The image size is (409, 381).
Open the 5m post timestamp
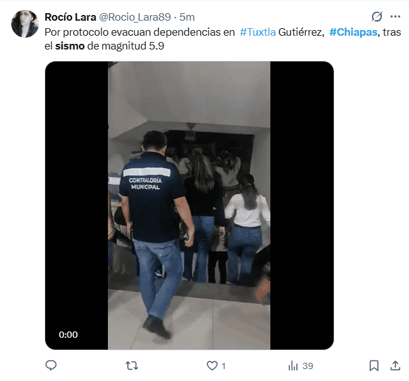[x=187, y=17]
